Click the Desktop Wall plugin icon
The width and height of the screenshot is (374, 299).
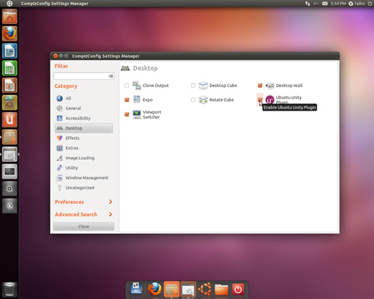(270, 86)
